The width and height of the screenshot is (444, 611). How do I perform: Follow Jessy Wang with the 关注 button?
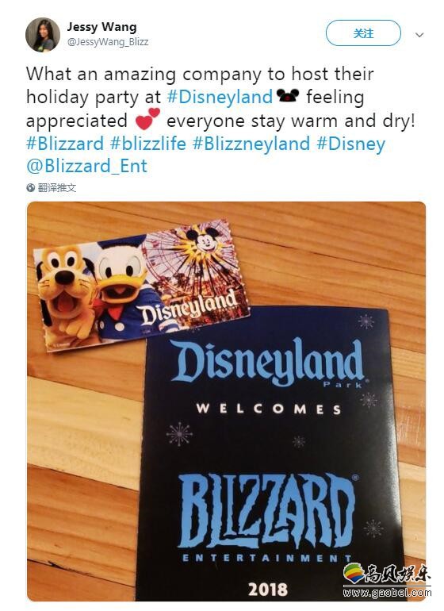[x=363, y=33]
